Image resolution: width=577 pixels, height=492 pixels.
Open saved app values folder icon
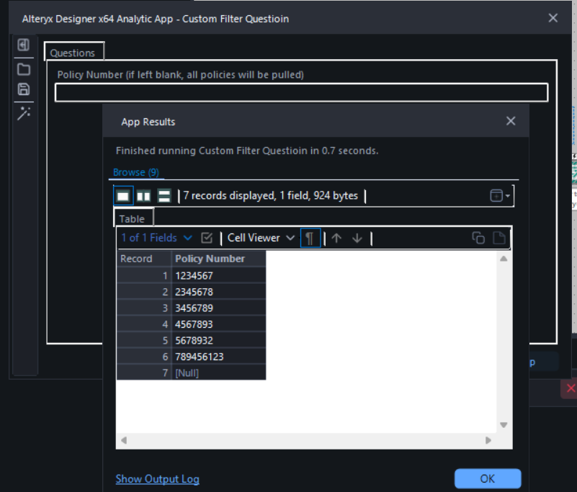pyautogui.click(x=24, y=69)
